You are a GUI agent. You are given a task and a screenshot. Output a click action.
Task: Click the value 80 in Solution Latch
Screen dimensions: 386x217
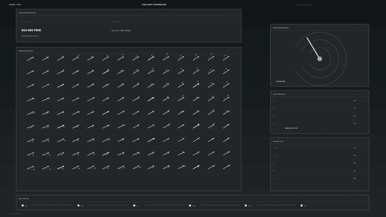click(x=355, y=178)
